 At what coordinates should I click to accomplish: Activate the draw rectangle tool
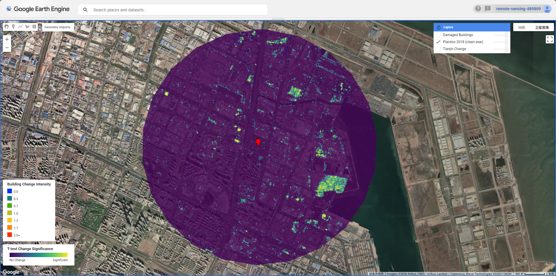34,27
